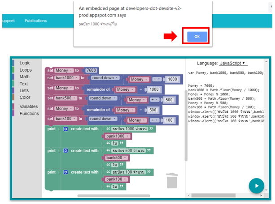275x204 pixels.
Task: Select the 'remainder of' block dividing by 500
Action: pyautogui.click(x=98, y=110)
